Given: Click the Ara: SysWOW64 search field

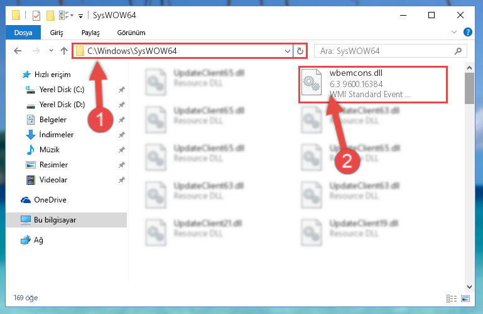Looking at the screenshot, I should tap(385, 51).
